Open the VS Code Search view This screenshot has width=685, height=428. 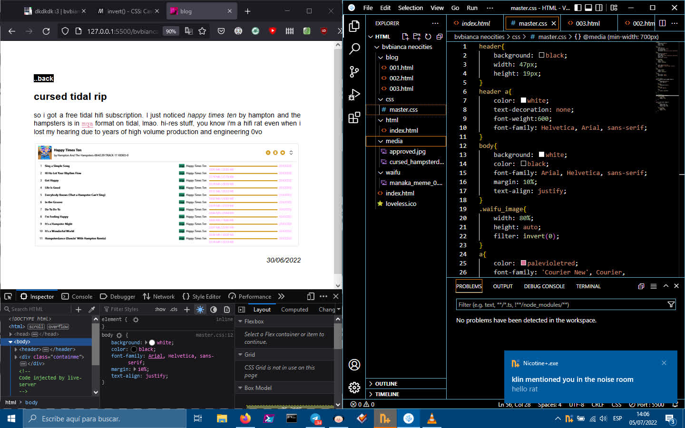click(354, 49)
